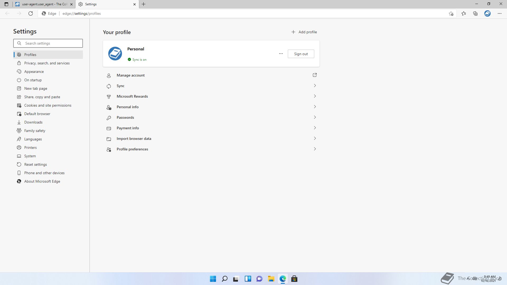Screen dimensions: 507x285
Task: Open New tab page settings
Action: [x=48, y=88]
